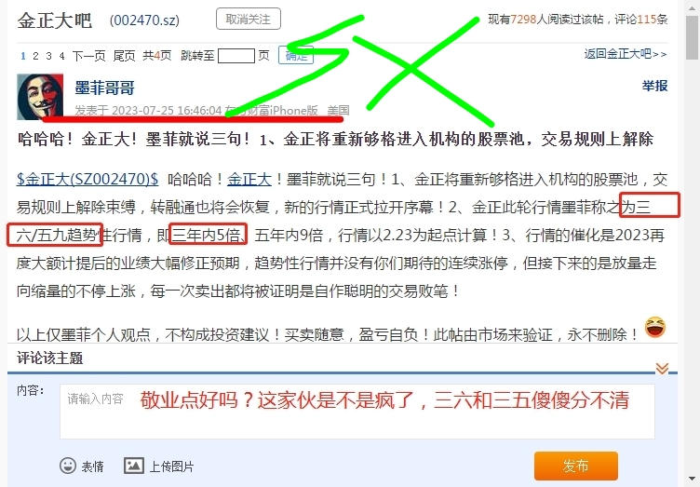Collapse the comment box with the orange chevron

pos(662,368)
